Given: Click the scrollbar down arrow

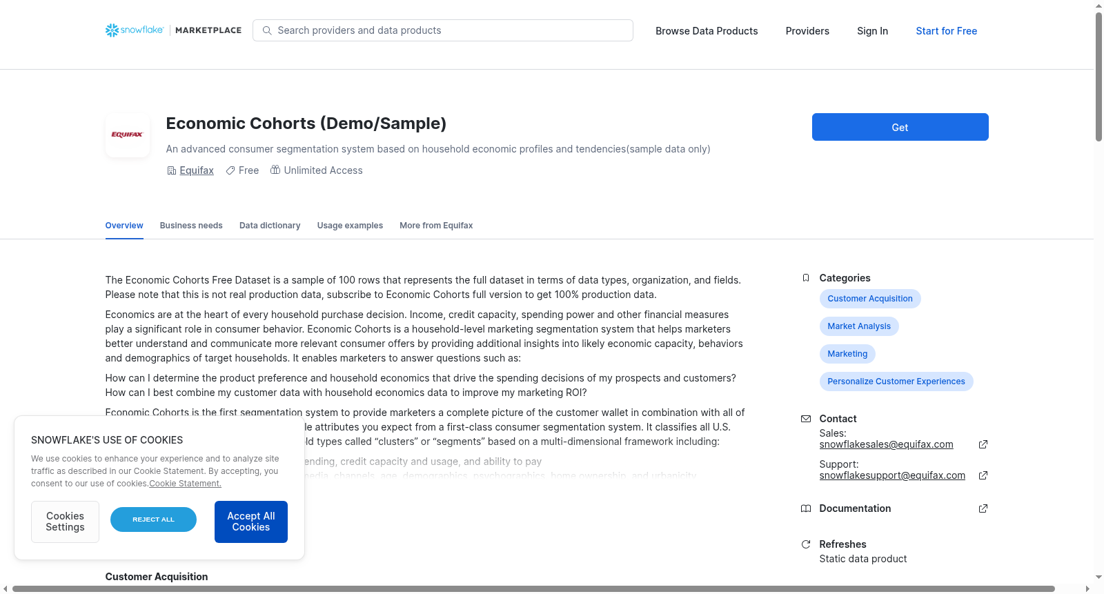Looking at the screenshot, I should click(x=1098, y=577).
